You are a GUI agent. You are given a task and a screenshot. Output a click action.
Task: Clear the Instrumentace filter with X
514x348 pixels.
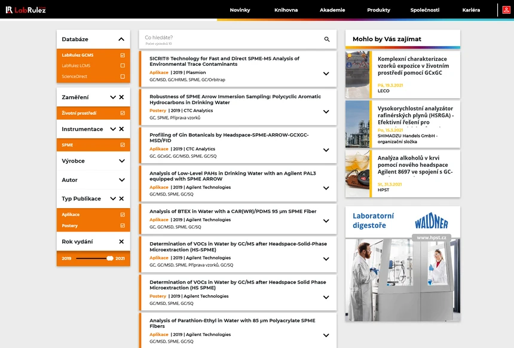pos(121,129)
